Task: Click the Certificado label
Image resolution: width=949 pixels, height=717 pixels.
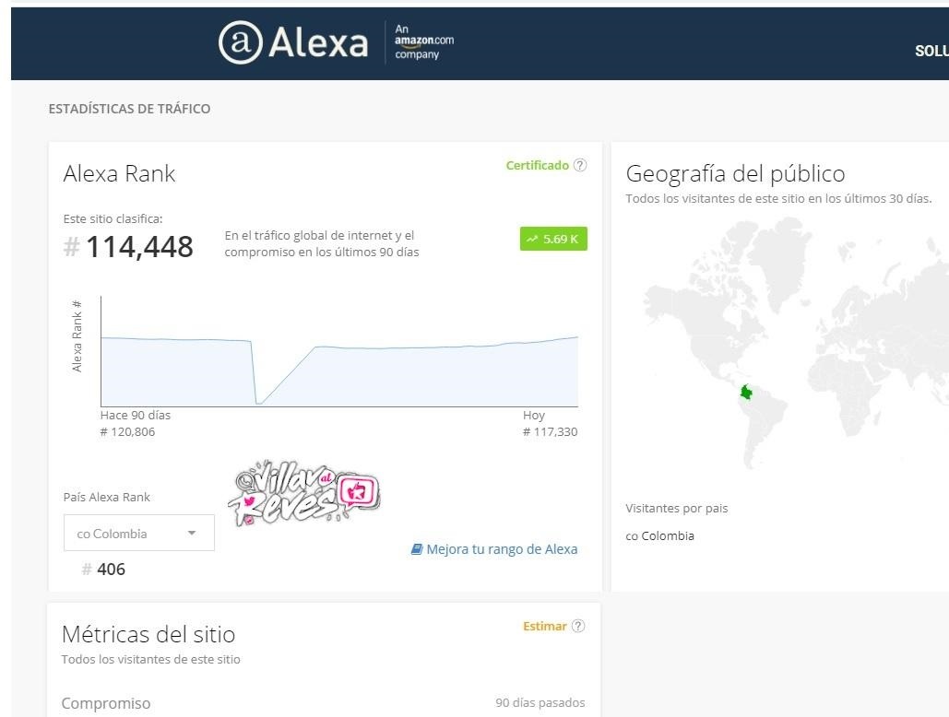Action: [x=538, y=165]
